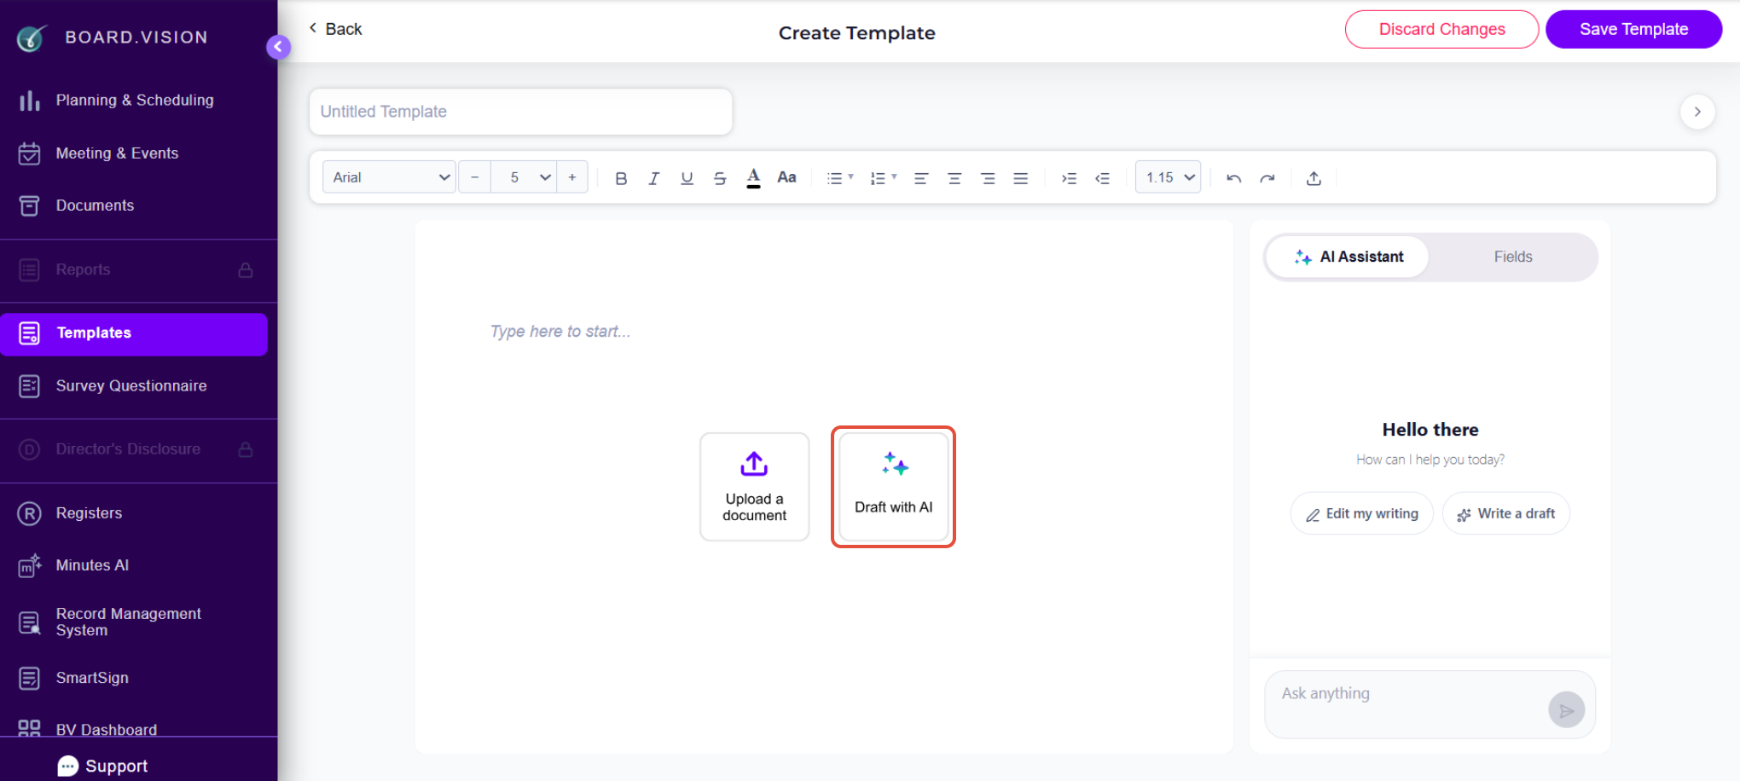1740x781 pixels.
Task: Open the Arial font family dropdown
Action: pyautogui.click(x=389, y=177)
